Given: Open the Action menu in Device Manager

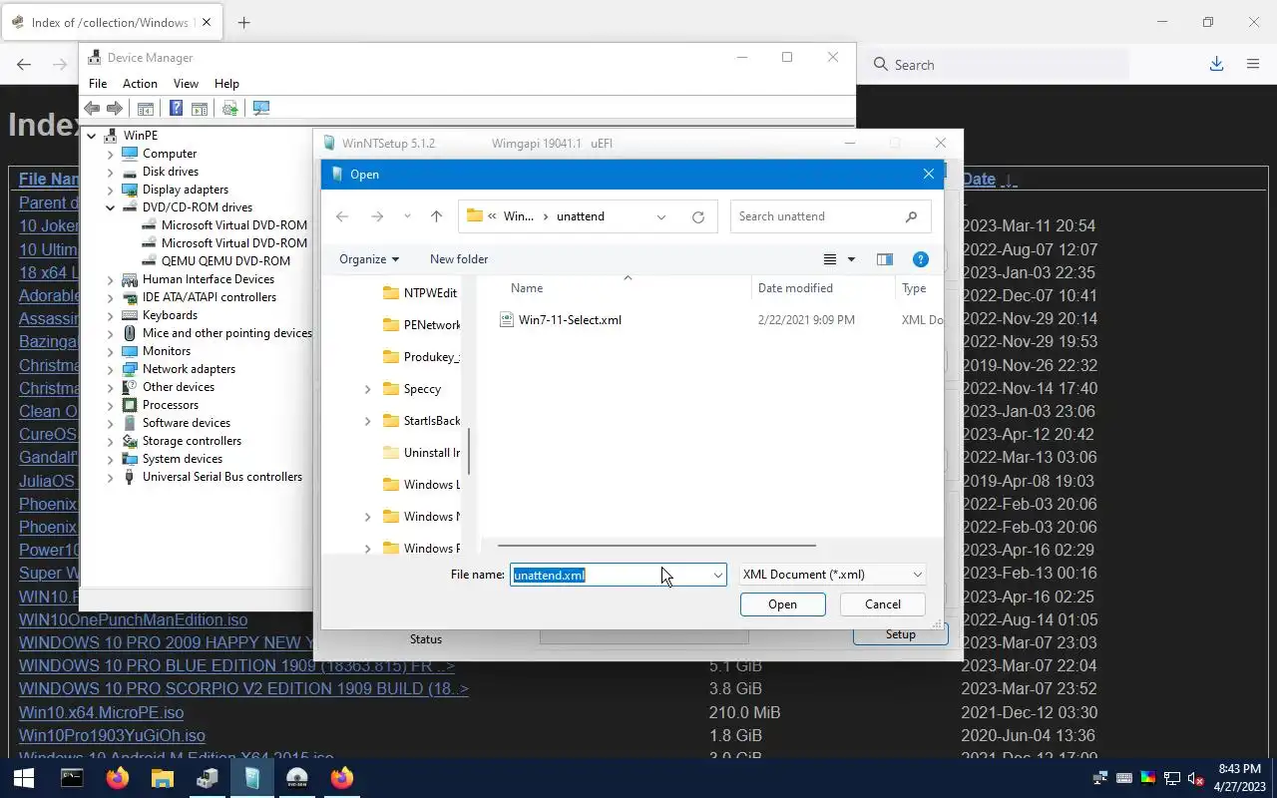Looking at the screenshot, I should click(x=140, y=84).
